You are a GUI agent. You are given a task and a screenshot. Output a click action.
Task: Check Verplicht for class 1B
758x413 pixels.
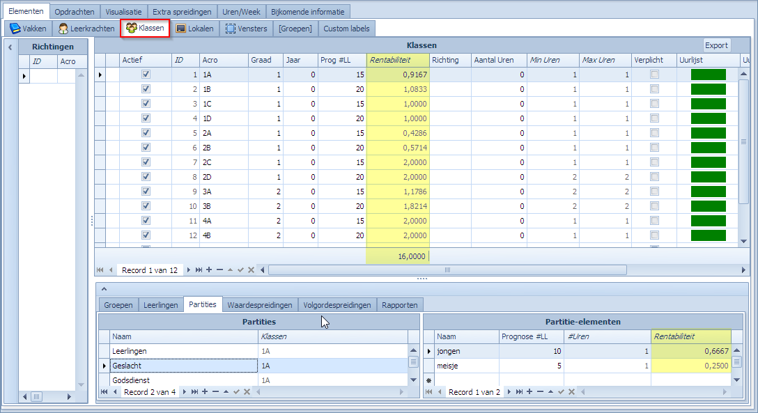[655, 89]
